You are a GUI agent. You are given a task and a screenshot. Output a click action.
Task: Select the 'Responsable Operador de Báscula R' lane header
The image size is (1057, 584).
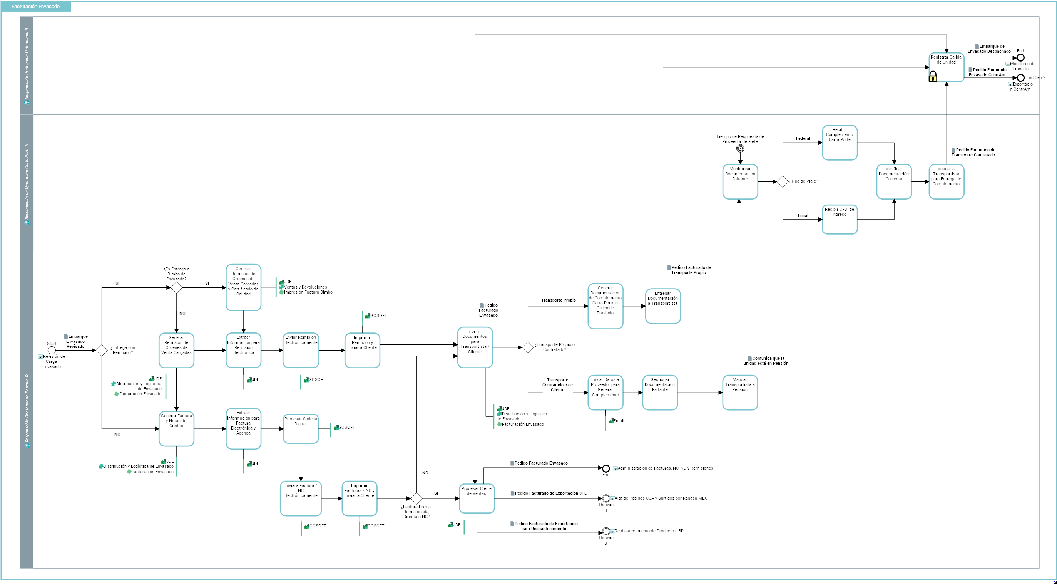point(27,411)
